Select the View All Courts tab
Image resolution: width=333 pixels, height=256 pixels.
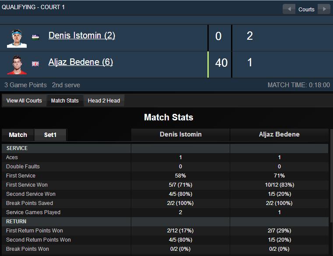(24, 101)
